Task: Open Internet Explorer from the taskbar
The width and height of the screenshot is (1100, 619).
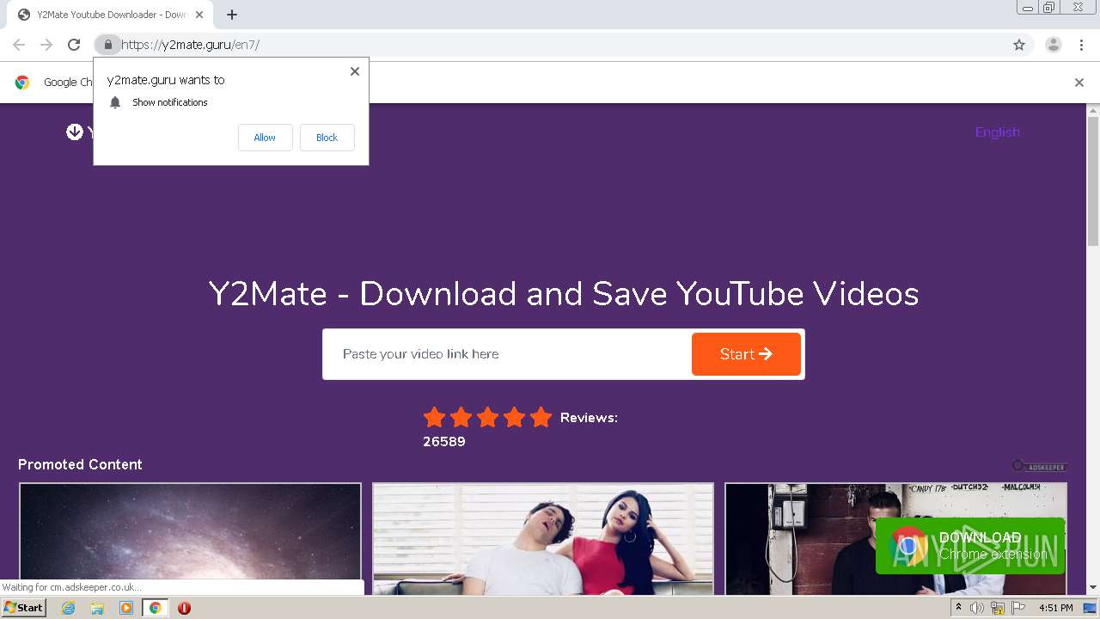Action: (x=68, y=608)
